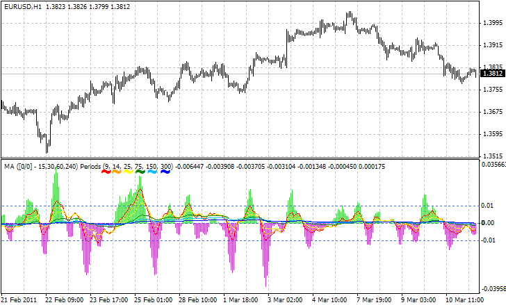
Task: Select the current price tag 1.3812
Action: [x=492, y=73]
